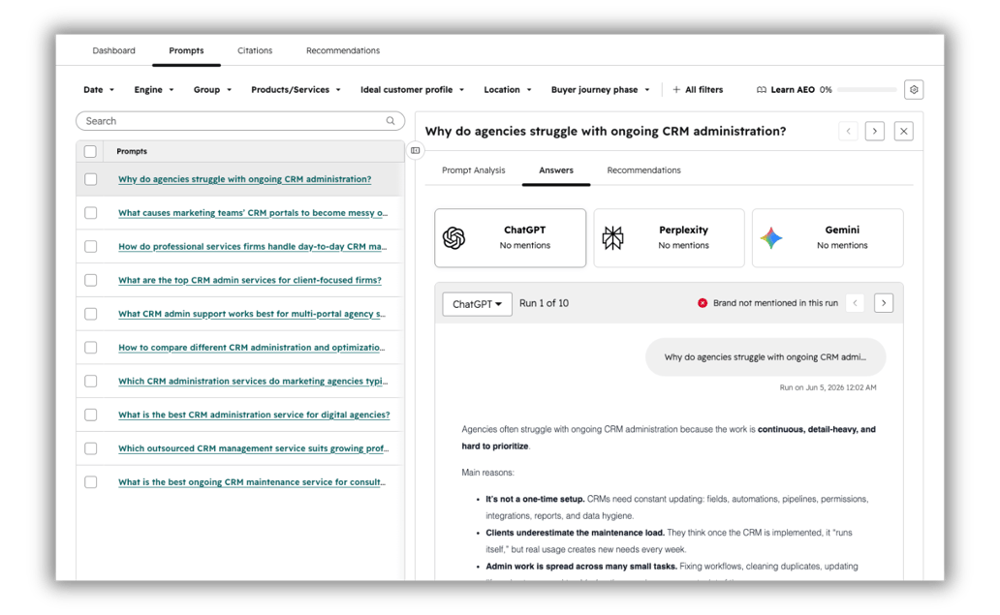Check the 'Why do agencies struggle' row checkbox
The height and width of the screenshot is (615, 1000).
[x=90, y=179]
